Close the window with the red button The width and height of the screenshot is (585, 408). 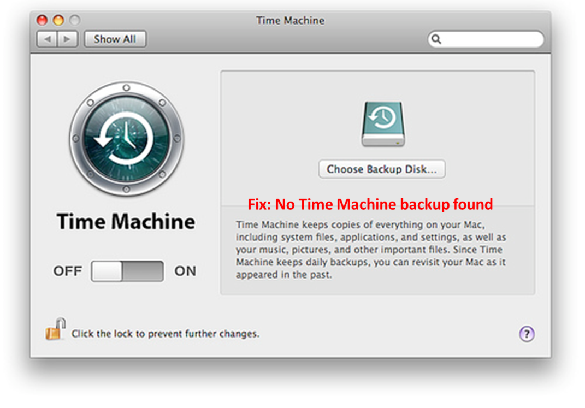pos(42,21)
